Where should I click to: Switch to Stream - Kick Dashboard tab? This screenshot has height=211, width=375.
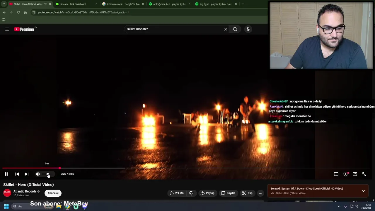(x=73, y=4)
